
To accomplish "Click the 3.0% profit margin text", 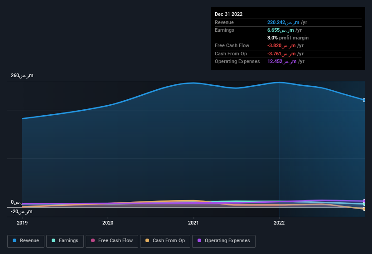I will (288, 38).
